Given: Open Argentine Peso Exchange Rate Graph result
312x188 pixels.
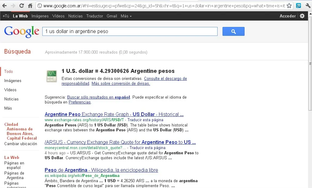Looking at the screenshot, I should click(114, 115).
